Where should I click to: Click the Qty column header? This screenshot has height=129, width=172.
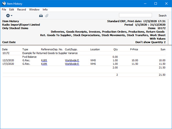[x=116, y=50]
